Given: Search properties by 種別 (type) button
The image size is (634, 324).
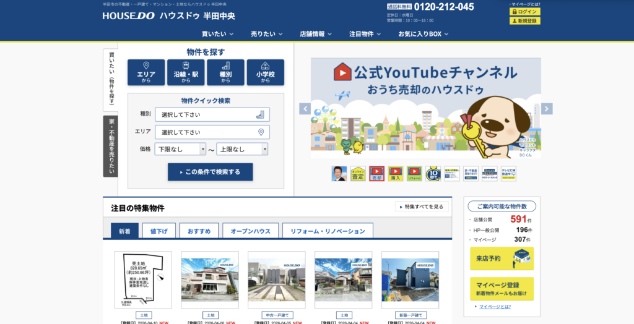Looking at the screenshot, I should point(225,72).
